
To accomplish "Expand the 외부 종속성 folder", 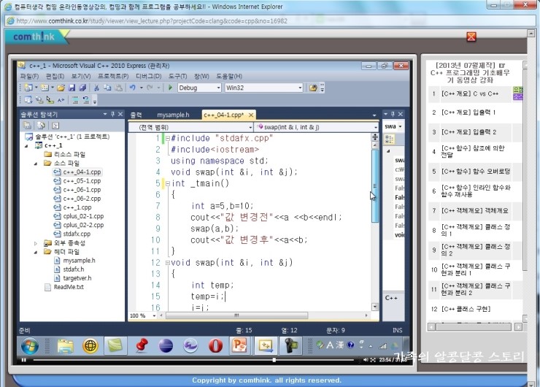I will (36, 243).
